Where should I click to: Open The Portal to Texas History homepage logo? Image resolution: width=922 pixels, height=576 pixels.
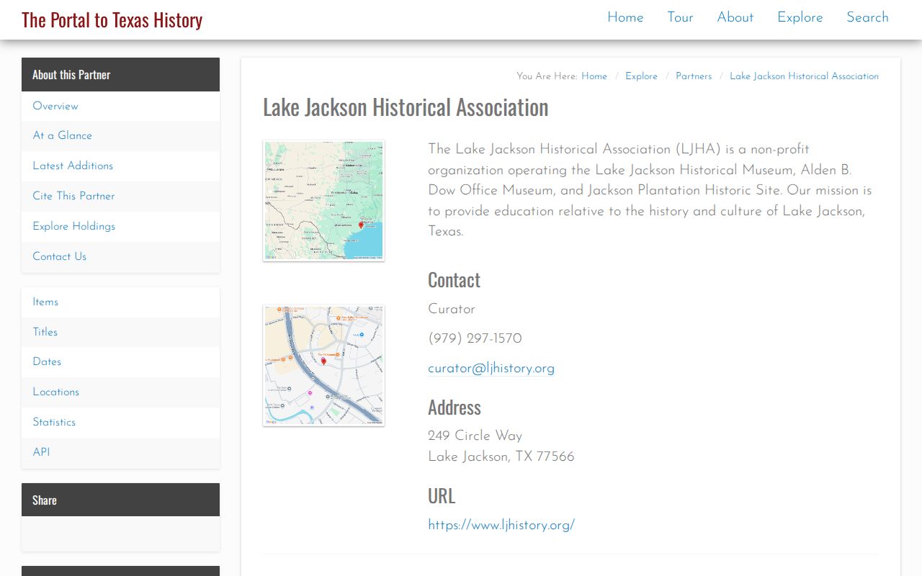[112, 19]
